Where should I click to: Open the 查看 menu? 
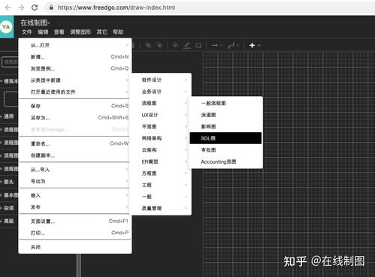59,32
